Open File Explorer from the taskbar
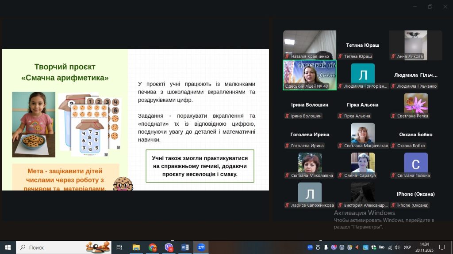The height and width of the screenshot is (254, 453). [x=136, y=247]
